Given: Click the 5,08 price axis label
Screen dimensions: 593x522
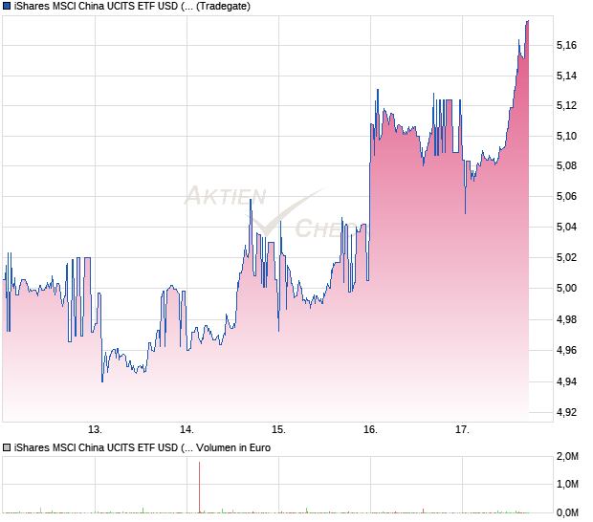Looking at the screenshot, I should [566, 165].
